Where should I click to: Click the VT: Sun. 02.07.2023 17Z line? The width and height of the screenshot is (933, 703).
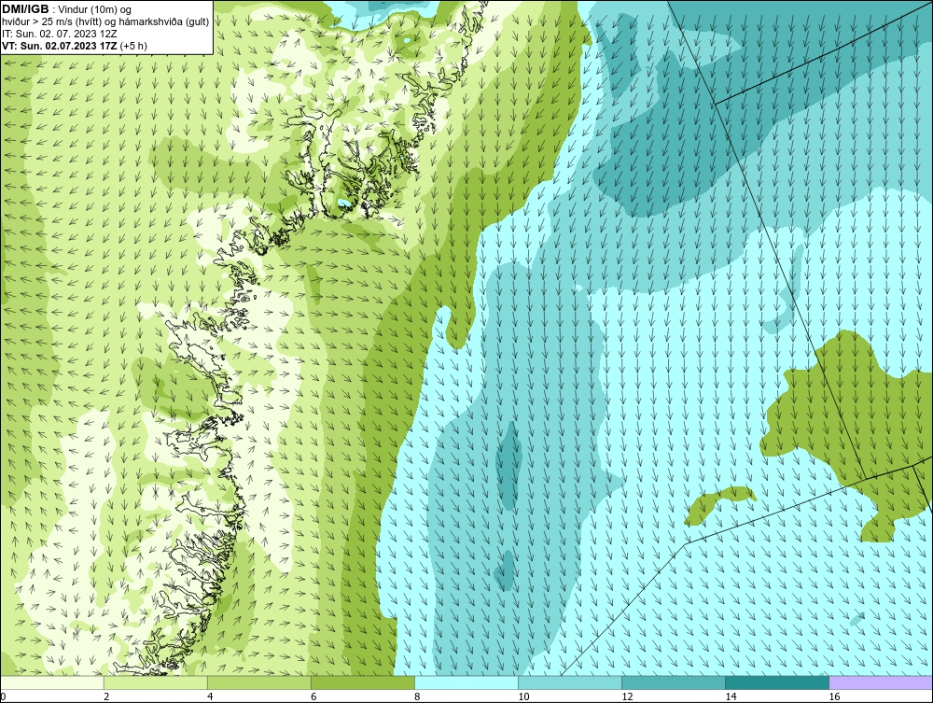tap(75, 45)
